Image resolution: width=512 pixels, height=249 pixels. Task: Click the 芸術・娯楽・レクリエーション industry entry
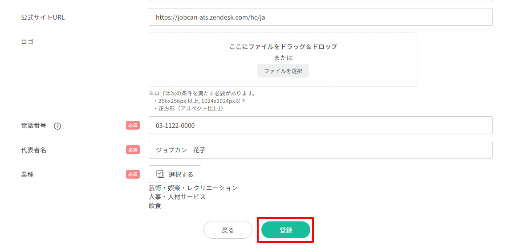(x=193, y=188)
